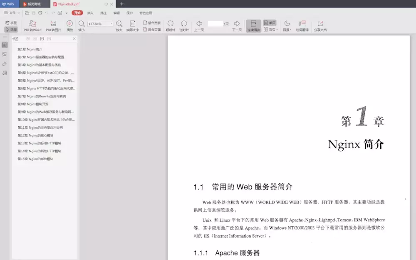Show bookmarks sidebar panel icon
This screenshot has width=416, height=260.
pyautogui.click(x=5, y=45)
